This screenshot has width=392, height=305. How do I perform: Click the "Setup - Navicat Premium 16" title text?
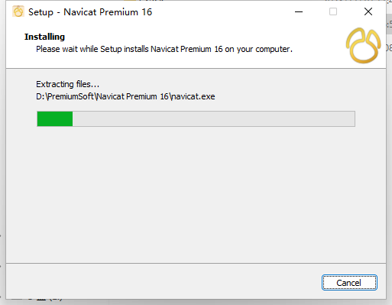[90, 12]
